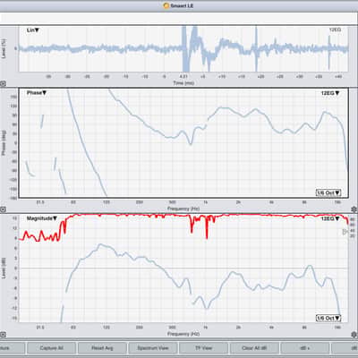Open 1/6 Oct smoothing dropdown in Phase pane
Image resolution: width=358 pixels, height=358 pixels.
coord(328,192)
